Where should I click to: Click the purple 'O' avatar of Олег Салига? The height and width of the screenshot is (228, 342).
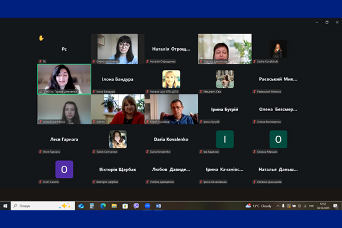click(x=64, y=169)
